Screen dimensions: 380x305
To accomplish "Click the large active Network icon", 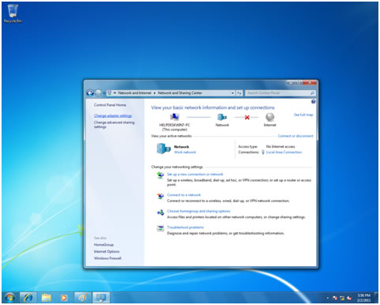I will (164, 149).
